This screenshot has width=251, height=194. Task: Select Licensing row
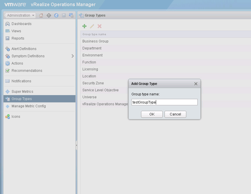point(166,69)
